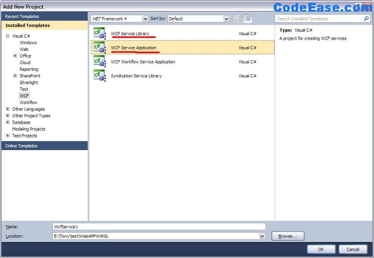Select the Visual C# label in tree
The image size is (374, 258).
(21, 36)
